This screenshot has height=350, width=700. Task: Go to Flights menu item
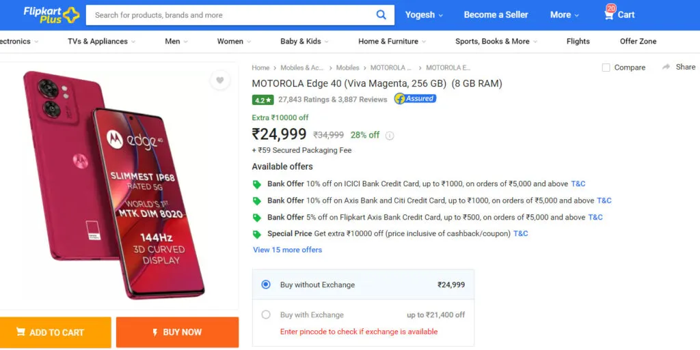tap(578, 42)
